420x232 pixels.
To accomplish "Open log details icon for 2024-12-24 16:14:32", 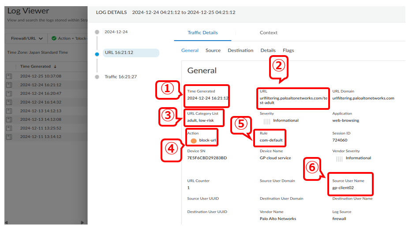I will 9,102.
